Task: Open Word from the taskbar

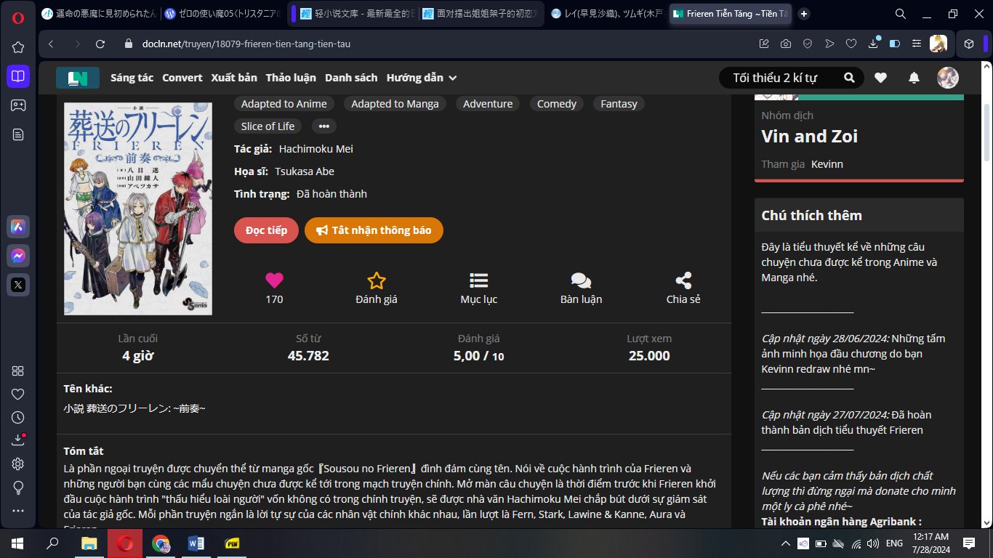Action: [196, 543]
